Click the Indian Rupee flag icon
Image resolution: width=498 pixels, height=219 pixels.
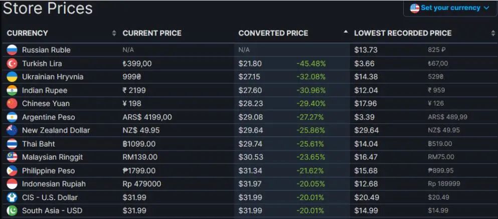coord(12,90)
